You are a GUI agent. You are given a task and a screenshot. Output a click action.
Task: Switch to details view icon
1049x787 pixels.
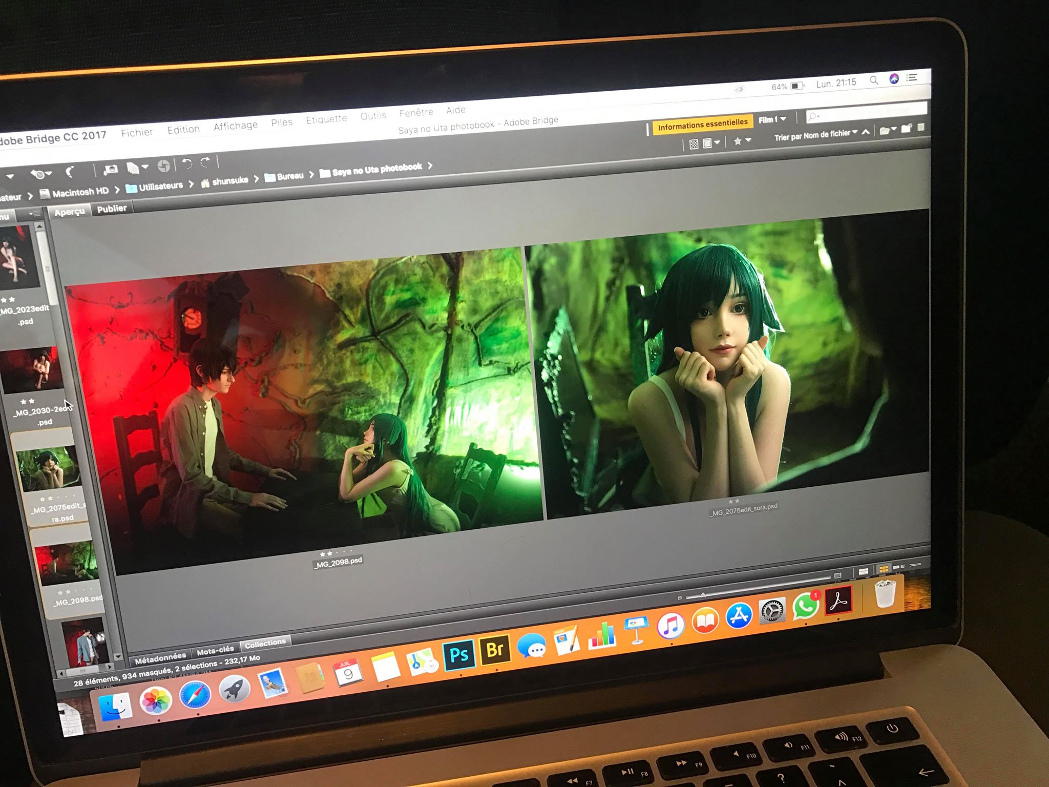899,567
